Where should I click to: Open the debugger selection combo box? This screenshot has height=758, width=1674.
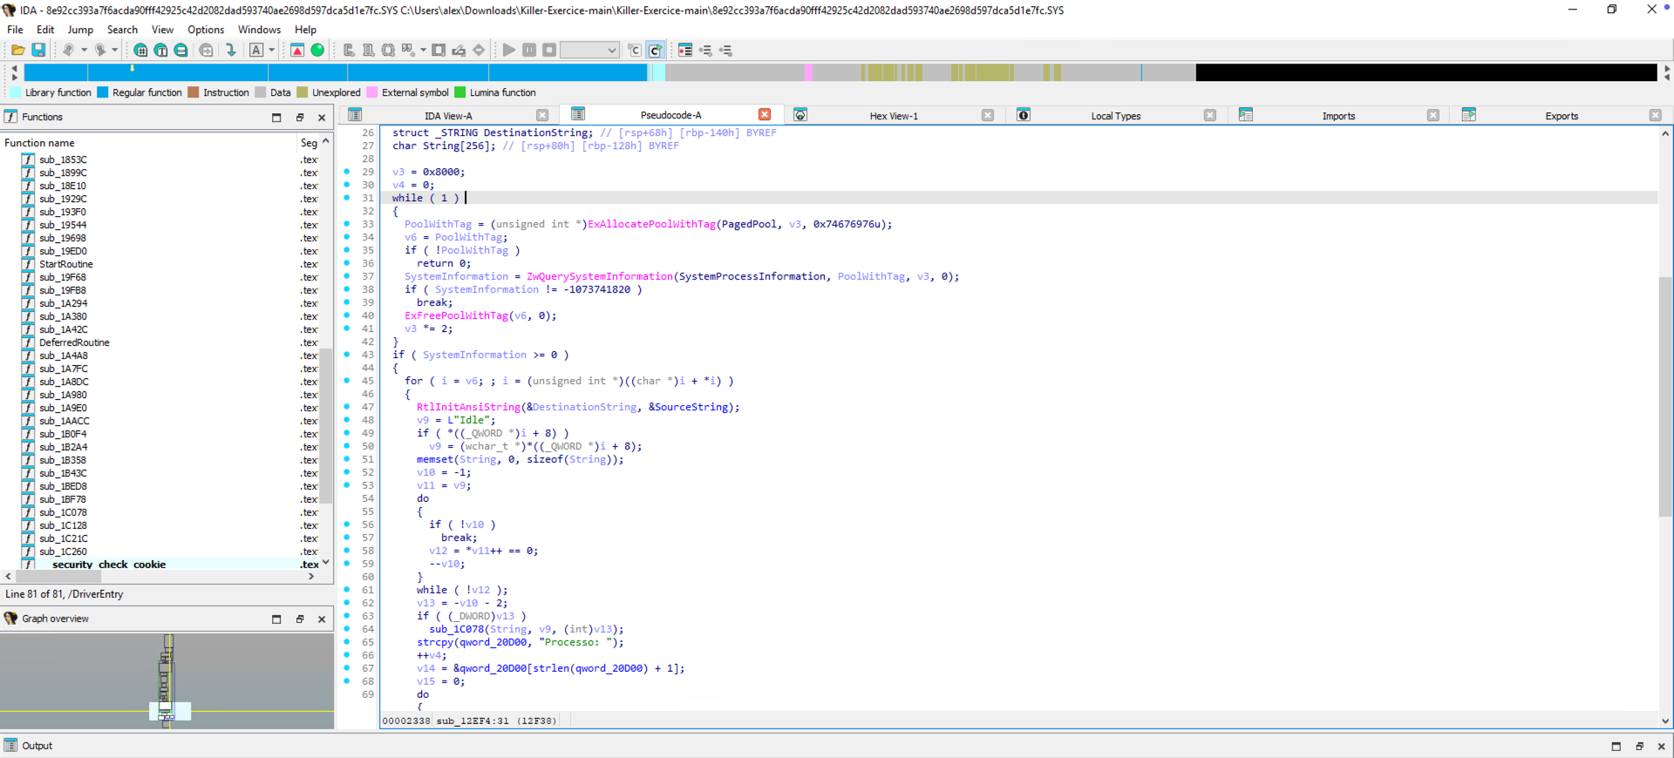pos(589,51)
